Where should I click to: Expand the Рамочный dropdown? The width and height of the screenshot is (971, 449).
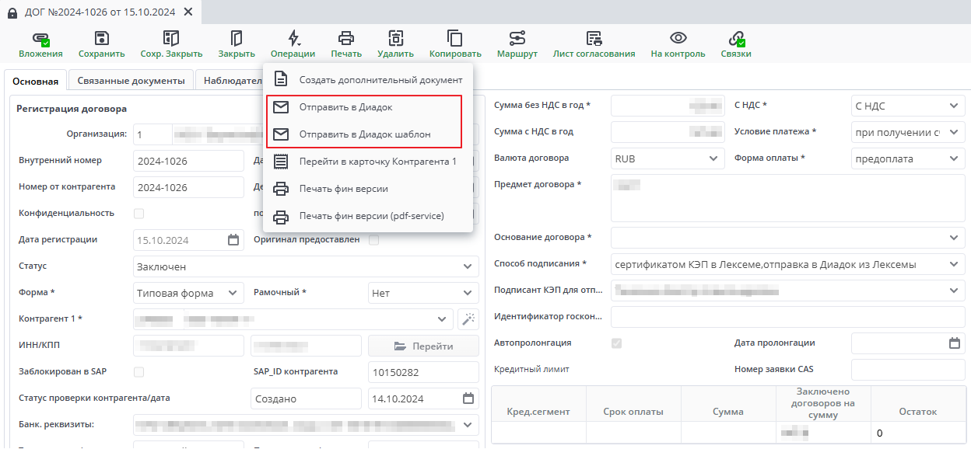[467, 293]
